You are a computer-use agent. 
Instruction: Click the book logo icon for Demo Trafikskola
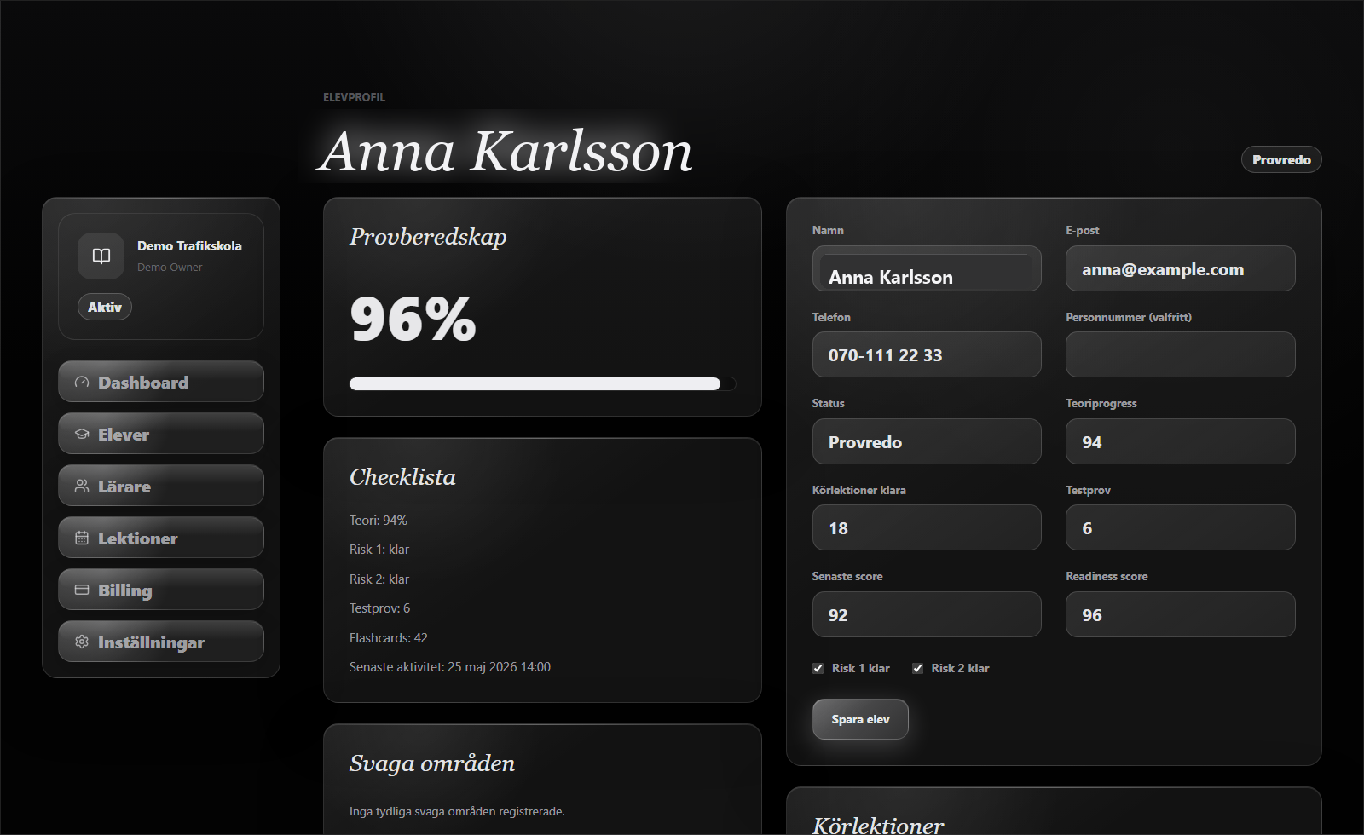(x=101, y=256)
